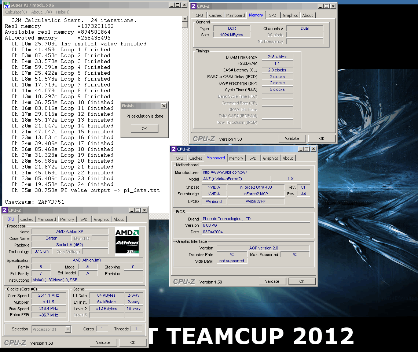
Task: Open SPD tab in Mainboard window
Action: [253, 158]
